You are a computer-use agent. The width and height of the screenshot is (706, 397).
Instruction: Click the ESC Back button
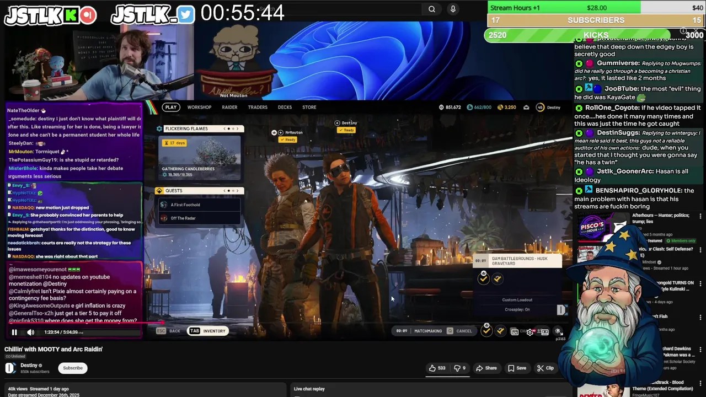point(169,331)
